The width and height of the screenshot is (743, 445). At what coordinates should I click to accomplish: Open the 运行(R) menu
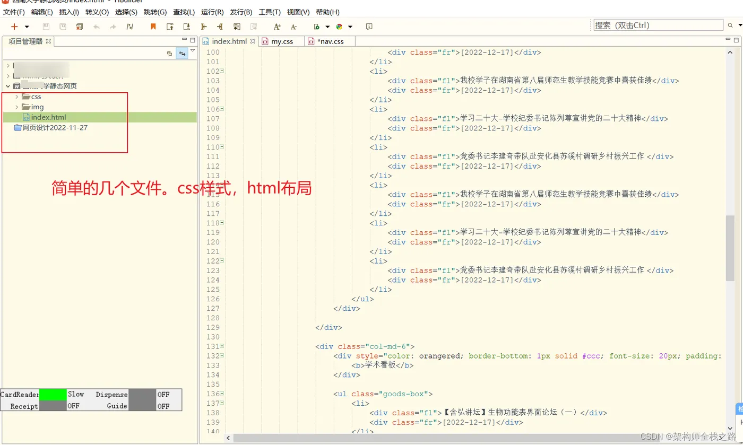click(212, 12)
